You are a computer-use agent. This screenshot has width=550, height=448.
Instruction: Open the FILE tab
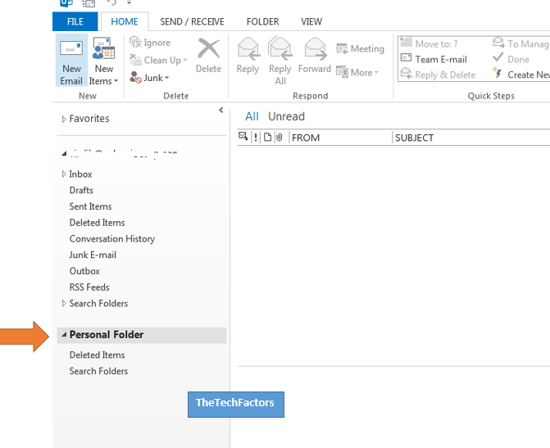coord(75,22)
